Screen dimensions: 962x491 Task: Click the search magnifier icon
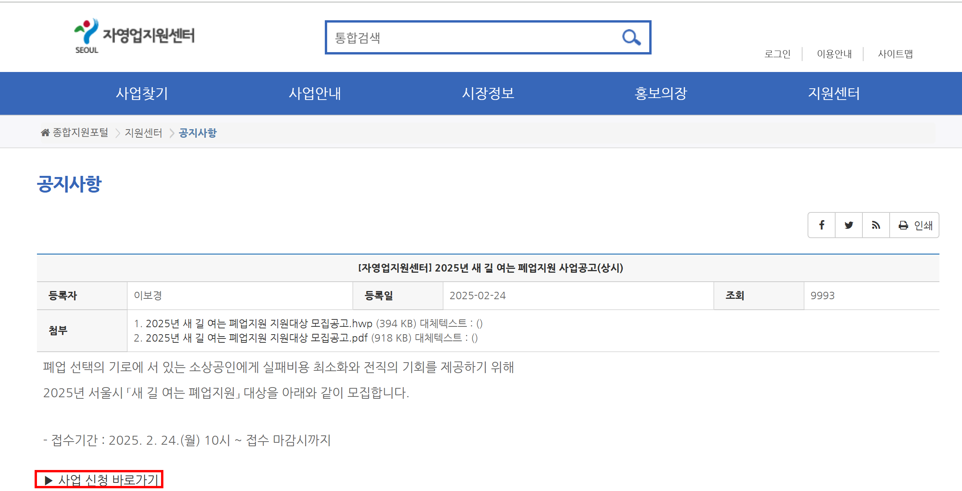pyautogui.click(x=631, y=38)
